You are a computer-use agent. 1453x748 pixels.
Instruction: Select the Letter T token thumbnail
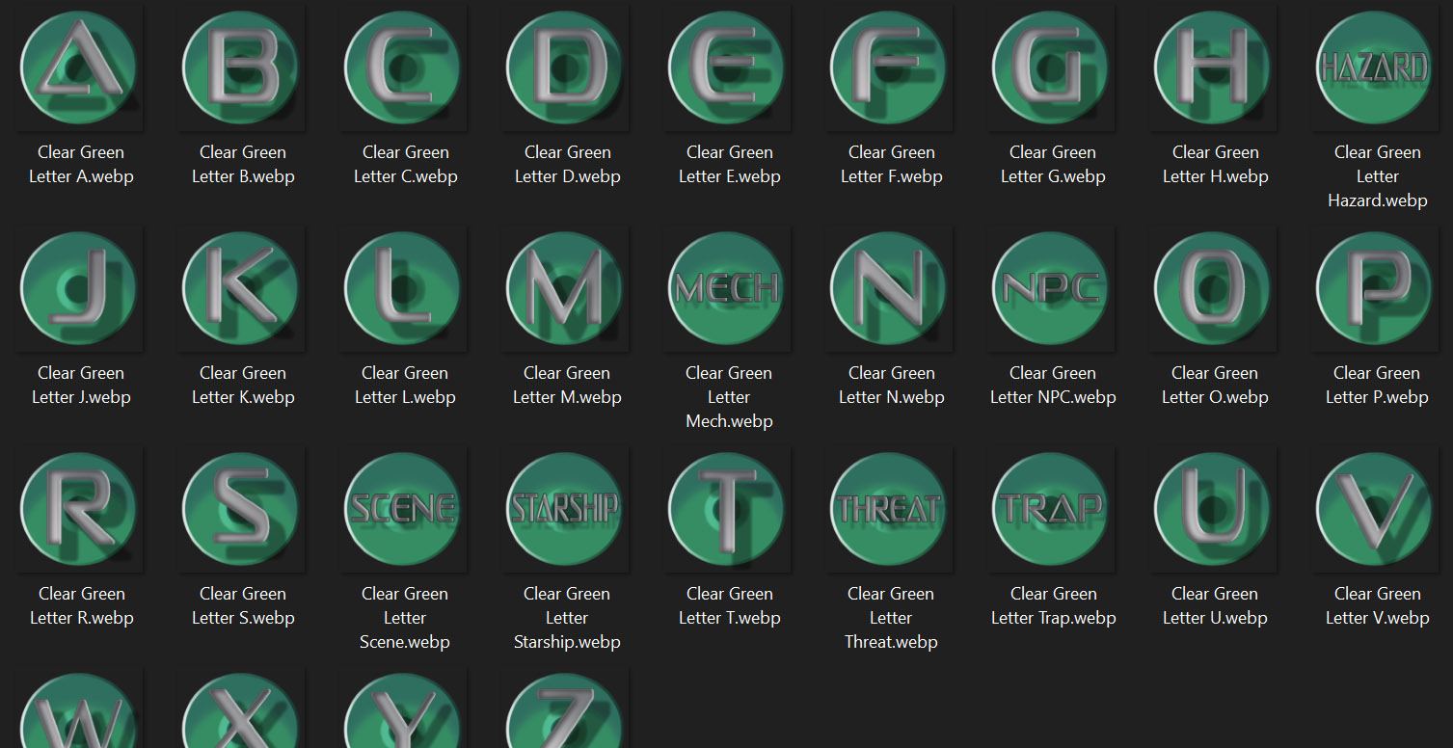[728, 509]
